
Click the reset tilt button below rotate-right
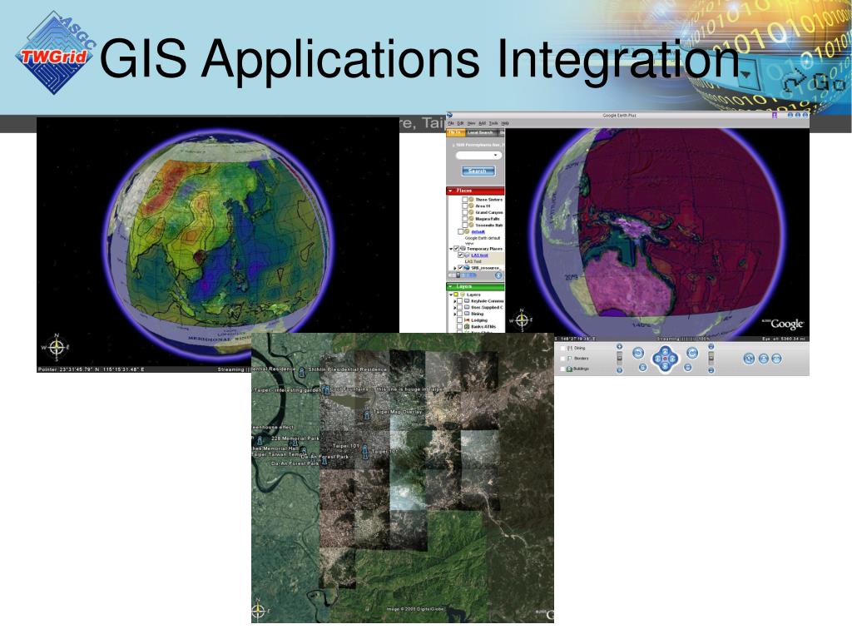[688, 367]
